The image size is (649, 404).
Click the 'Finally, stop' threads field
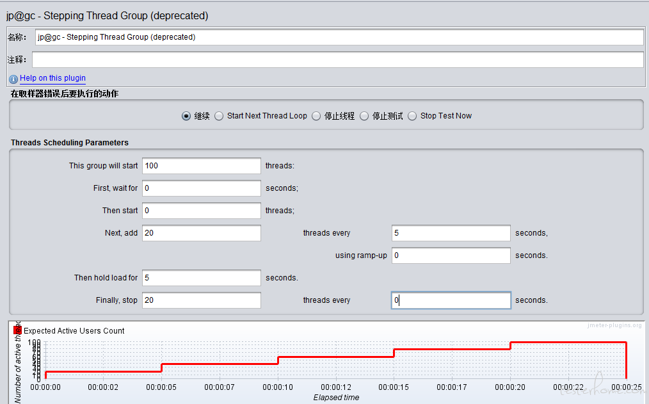coord(201,300)
